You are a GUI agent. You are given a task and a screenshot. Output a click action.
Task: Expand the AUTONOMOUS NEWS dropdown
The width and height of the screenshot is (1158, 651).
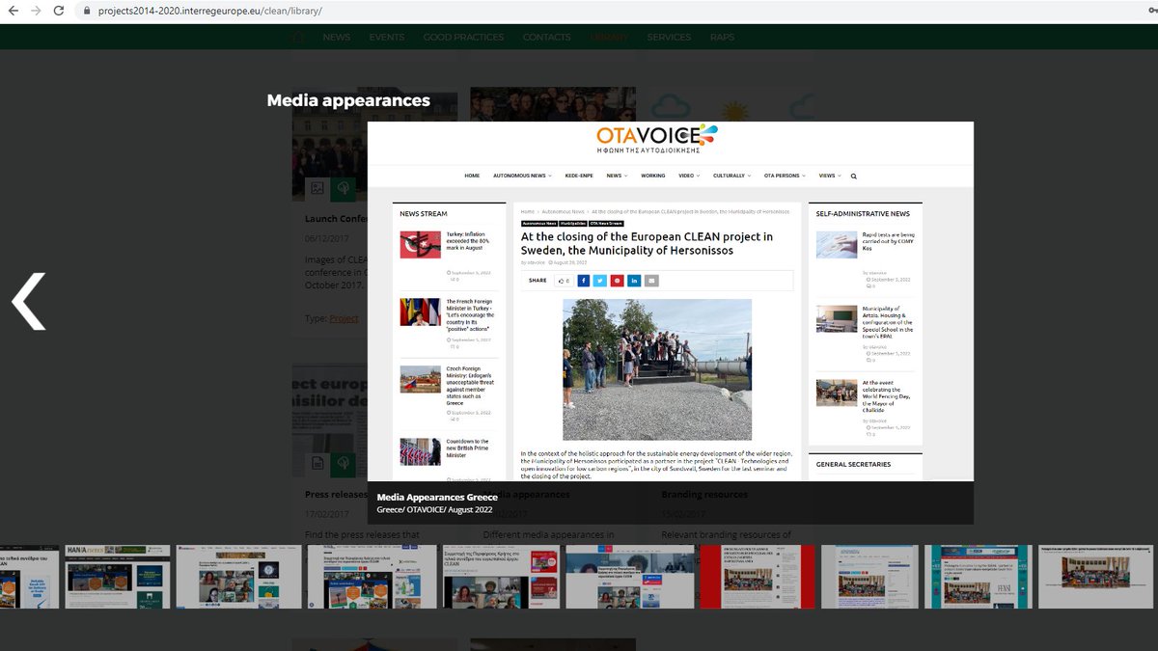[x=520, y=176]
